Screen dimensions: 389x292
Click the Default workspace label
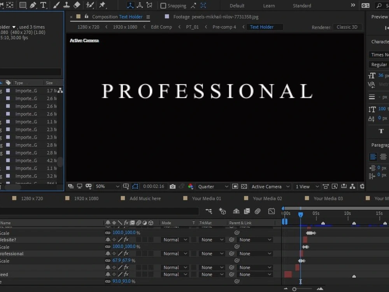[x=237, y=5]
